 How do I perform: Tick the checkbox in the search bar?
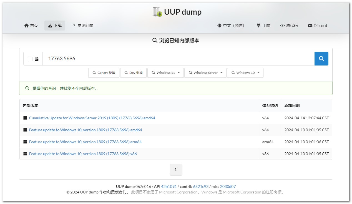click(30, 59)
